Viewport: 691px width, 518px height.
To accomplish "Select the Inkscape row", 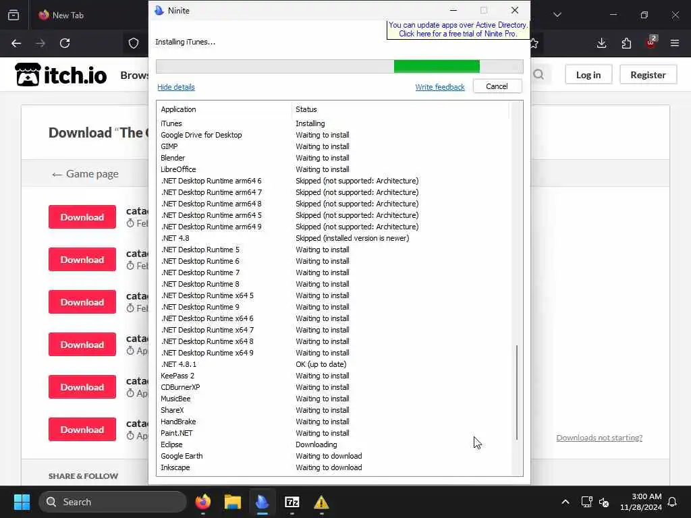I will click(334, 467).
